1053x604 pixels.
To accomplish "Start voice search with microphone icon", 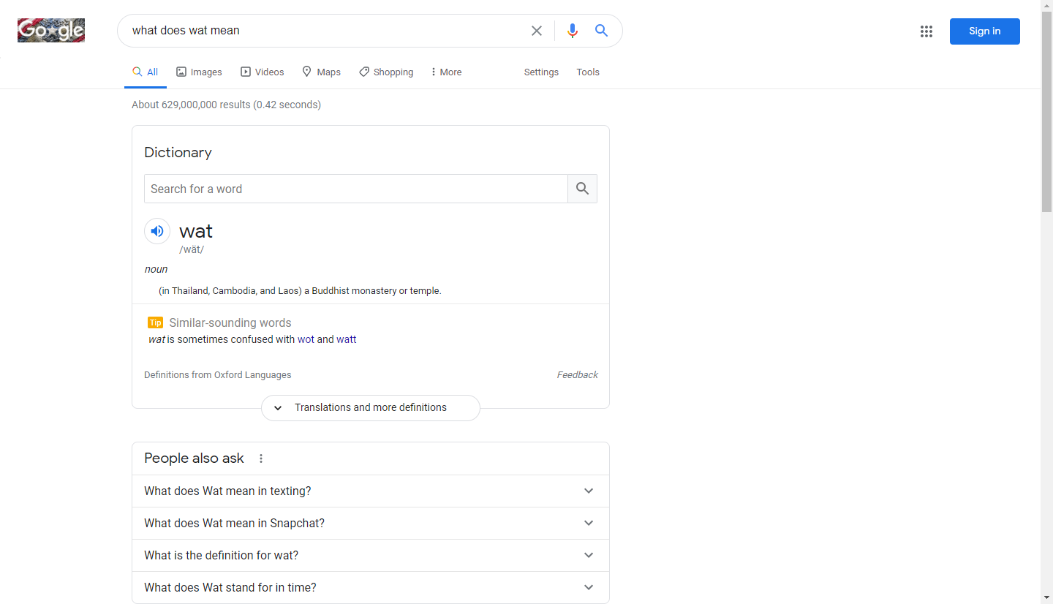I will pyautogui.click(x=573, y=31).
